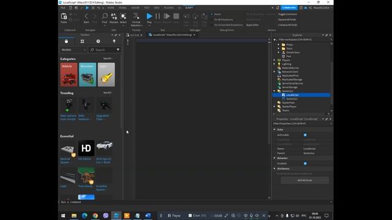Open the FILE menu
The width and height of the screenshot is (392, 220).
coord(63,8)
